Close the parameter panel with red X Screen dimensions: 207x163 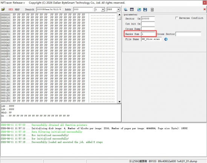(x=204, y=9)
